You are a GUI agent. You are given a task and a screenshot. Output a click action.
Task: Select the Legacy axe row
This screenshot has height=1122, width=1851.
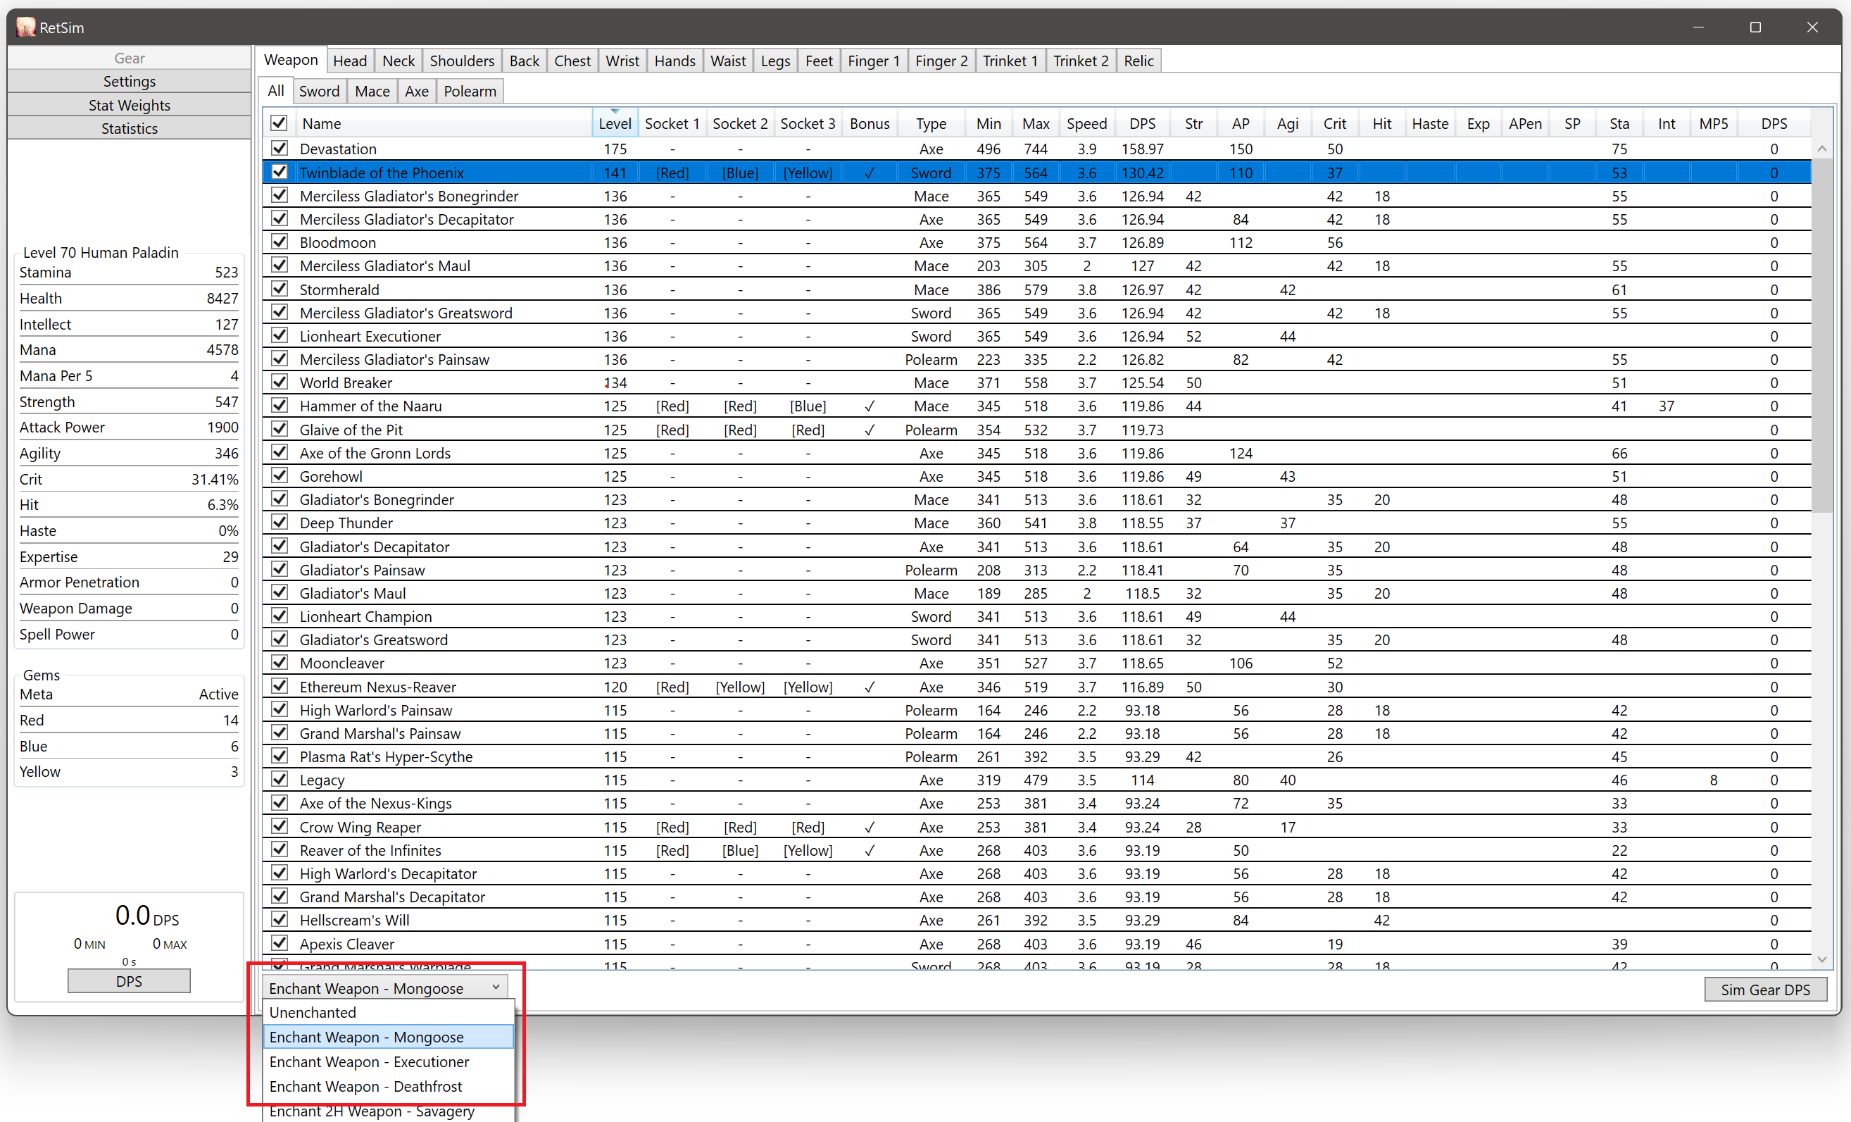1036,779
